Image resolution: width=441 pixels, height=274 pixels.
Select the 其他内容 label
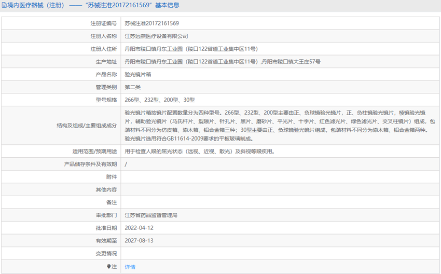106,189
